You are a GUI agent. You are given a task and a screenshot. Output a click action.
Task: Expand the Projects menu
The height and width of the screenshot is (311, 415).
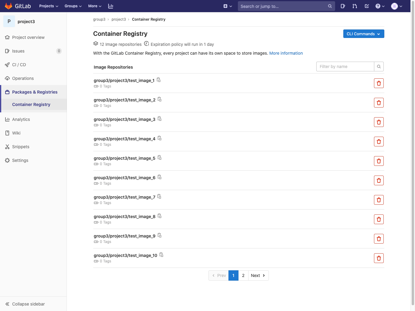[x=48, y=6]
